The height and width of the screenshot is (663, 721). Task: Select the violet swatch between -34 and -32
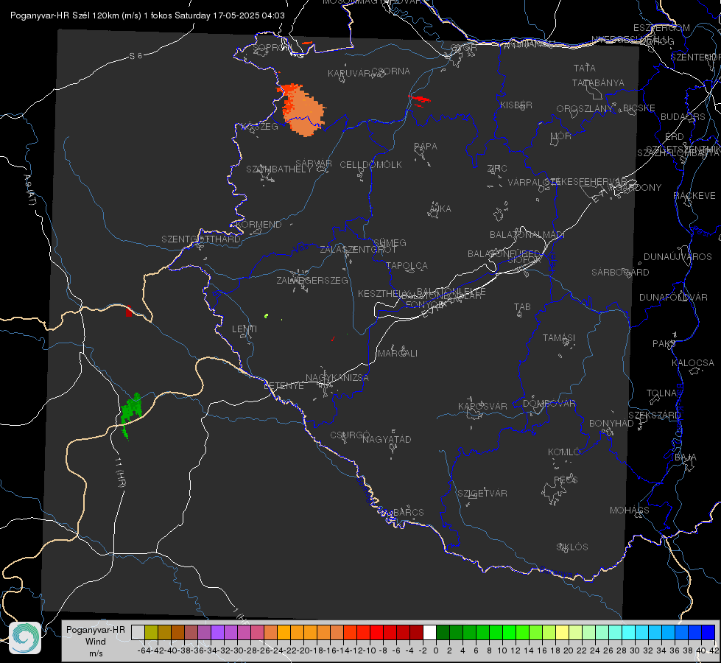click(217, 632)
